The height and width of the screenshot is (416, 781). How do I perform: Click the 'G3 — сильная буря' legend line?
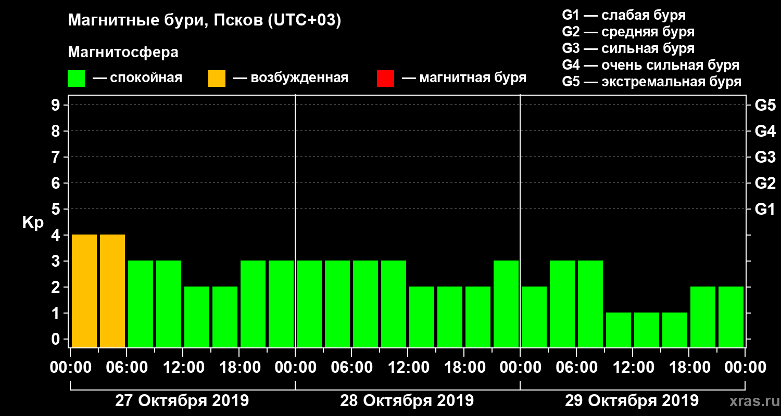pyautogui.click(x=628, y=48)
